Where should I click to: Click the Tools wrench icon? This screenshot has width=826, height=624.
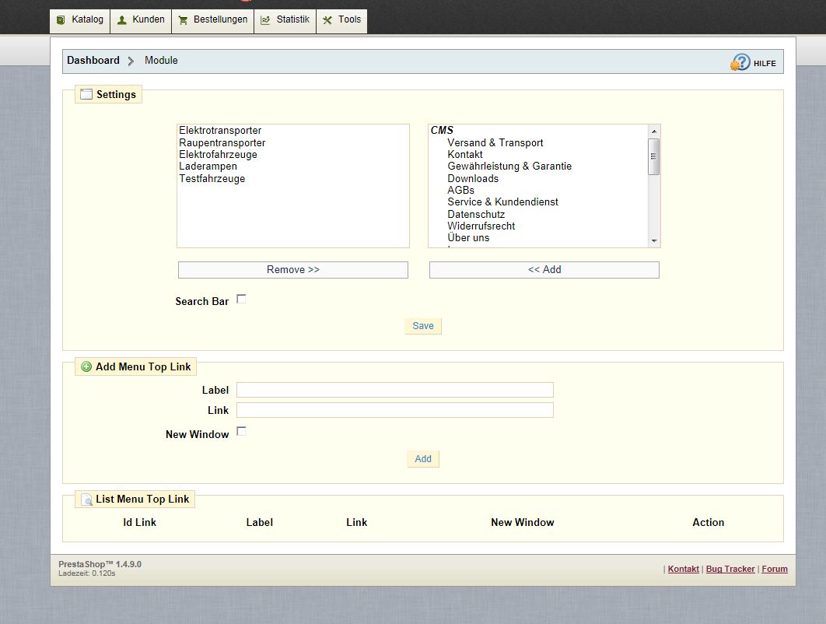[x=327, y=20]
